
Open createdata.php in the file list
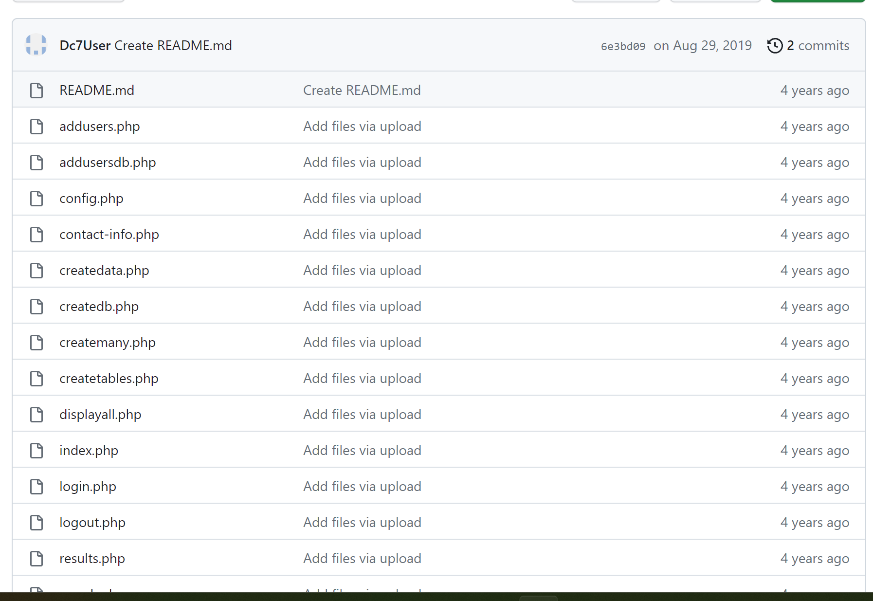click(104, 271)
